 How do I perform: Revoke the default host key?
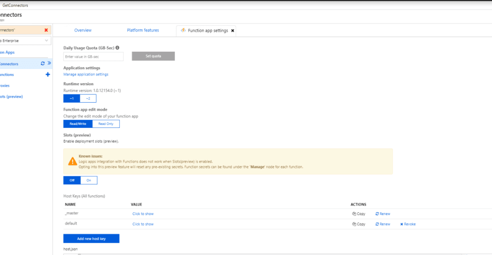[408, 224]
